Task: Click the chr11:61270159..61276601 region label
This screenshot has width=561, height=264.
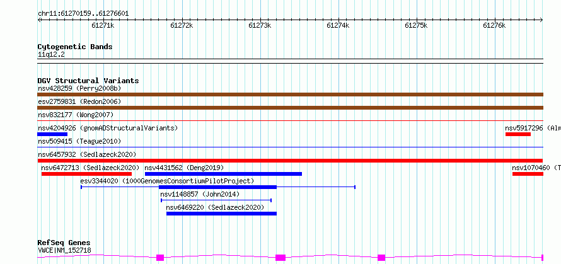Action: pos(83,14)
